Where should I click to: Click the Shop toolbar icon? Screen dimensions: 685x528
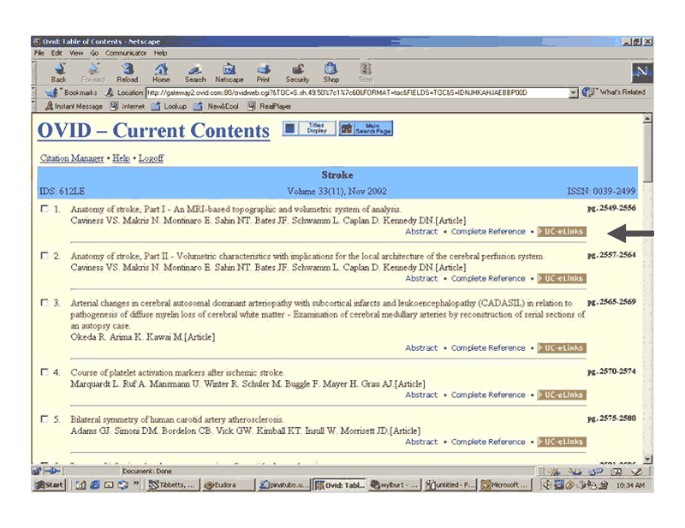coord(331,73)
